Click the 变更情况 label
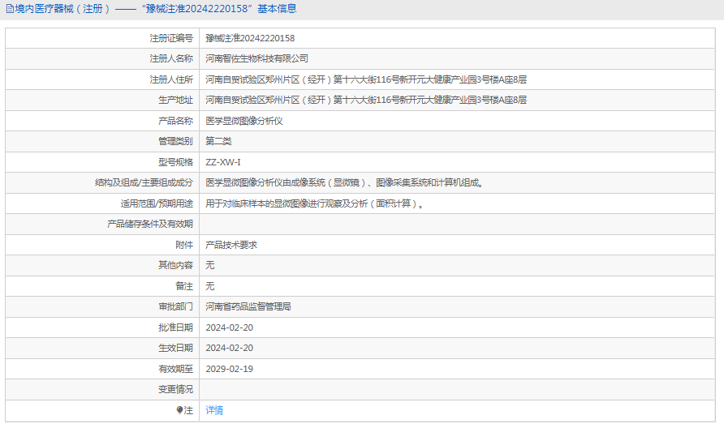 point(175,389)
